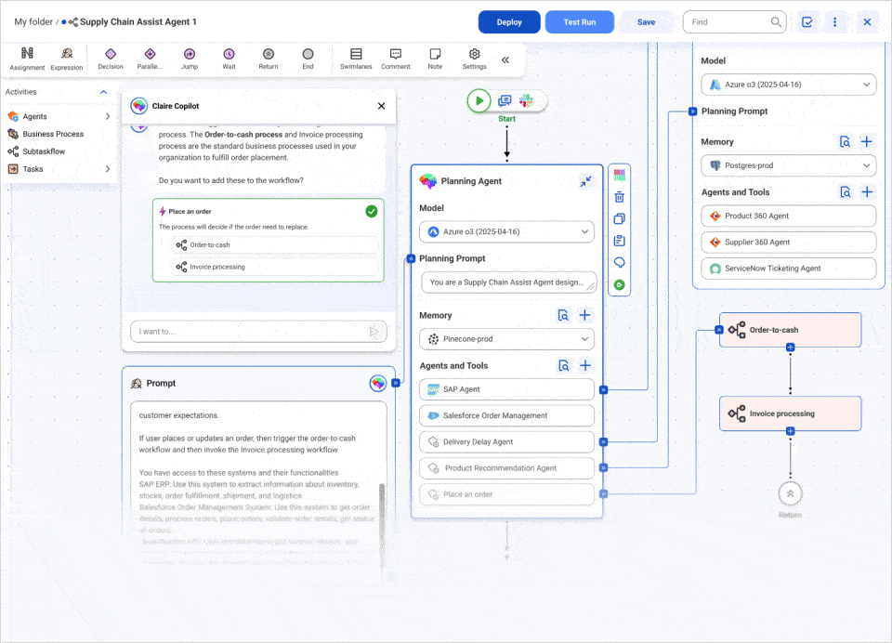Click the green run icon beside Planning Agent

click(x=620, y=284)
